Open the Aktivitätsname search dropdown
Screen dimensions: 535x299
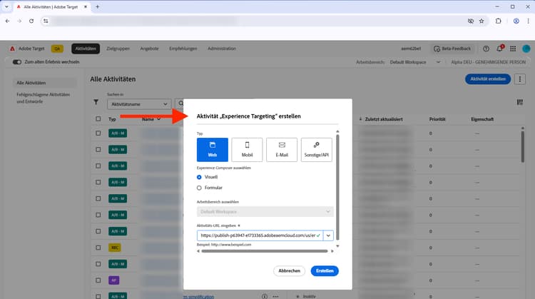(x=139, y=104)
